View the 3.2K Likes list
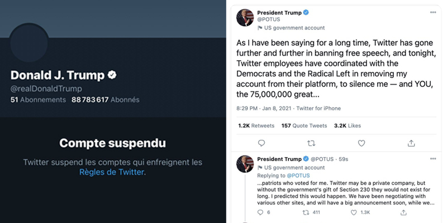This screenshot has width=447, height=223. coord(348,125)
